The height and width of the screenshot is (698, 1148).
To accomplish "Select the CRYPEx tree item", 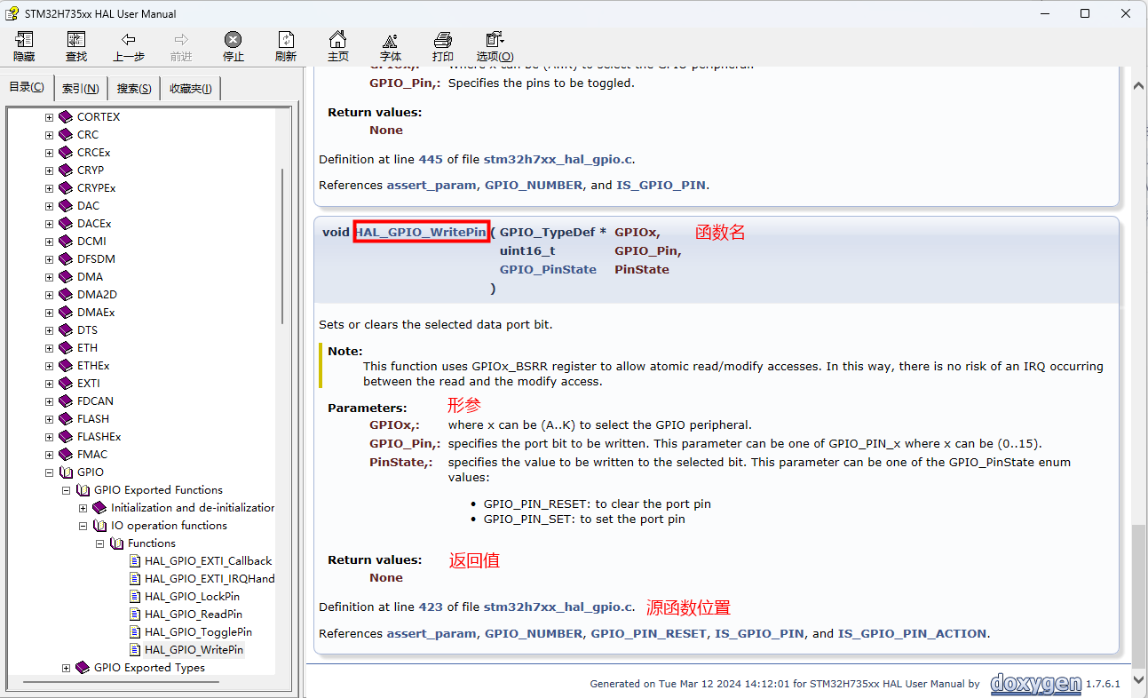I will coord(97,188).
